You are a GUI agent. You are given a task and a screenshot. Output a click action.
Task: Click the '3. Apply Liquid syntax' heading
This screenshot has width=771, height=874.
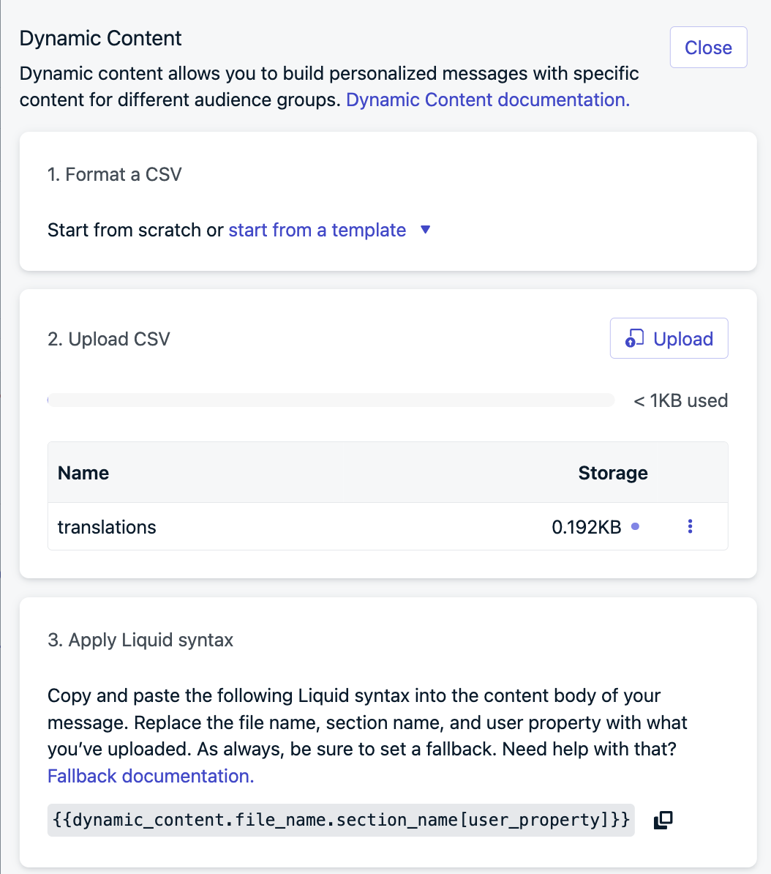coord(140,640)
